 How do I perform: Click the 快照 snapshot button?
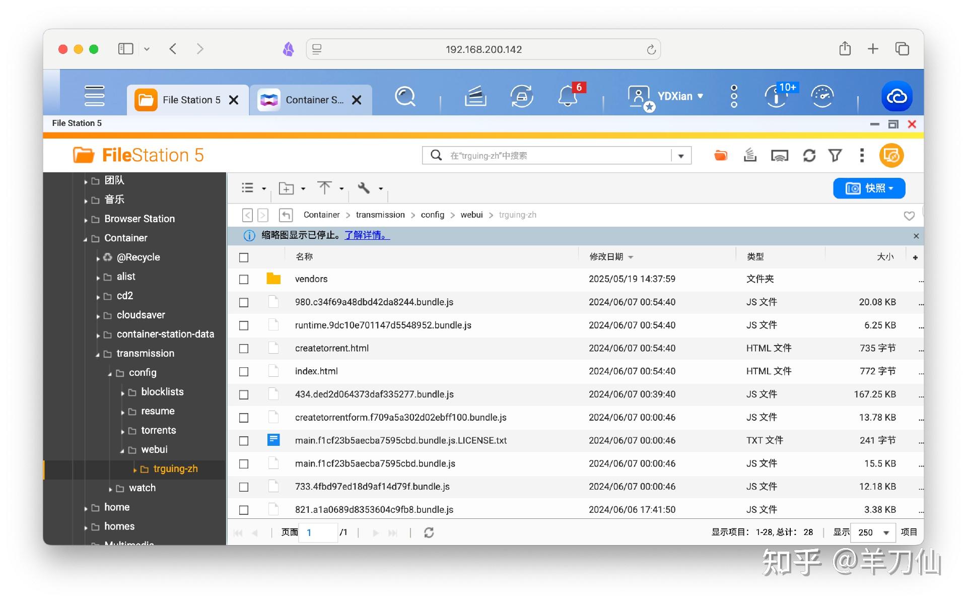tap(868, 188)
